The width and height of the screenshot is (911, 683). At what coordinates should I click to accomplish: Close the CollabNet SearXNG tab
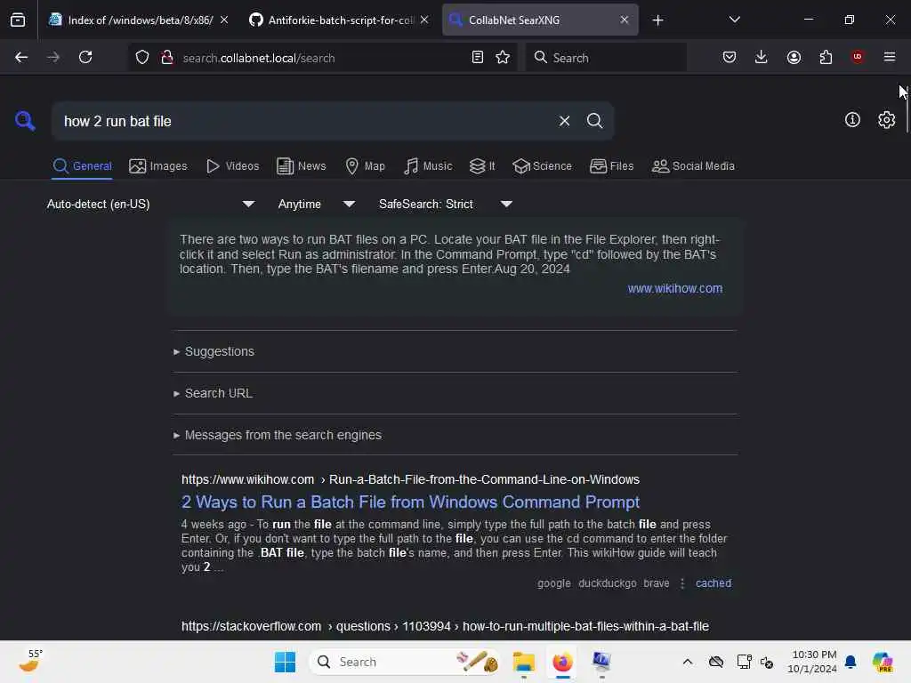coord(625,20)
